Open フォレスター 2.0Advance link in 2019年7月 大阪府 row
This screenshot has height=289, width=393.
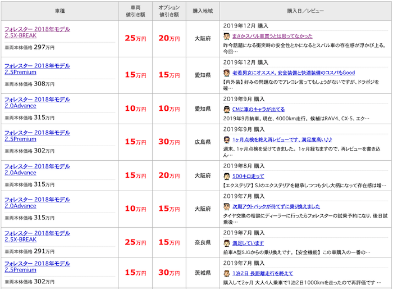(x=38, y=202)
